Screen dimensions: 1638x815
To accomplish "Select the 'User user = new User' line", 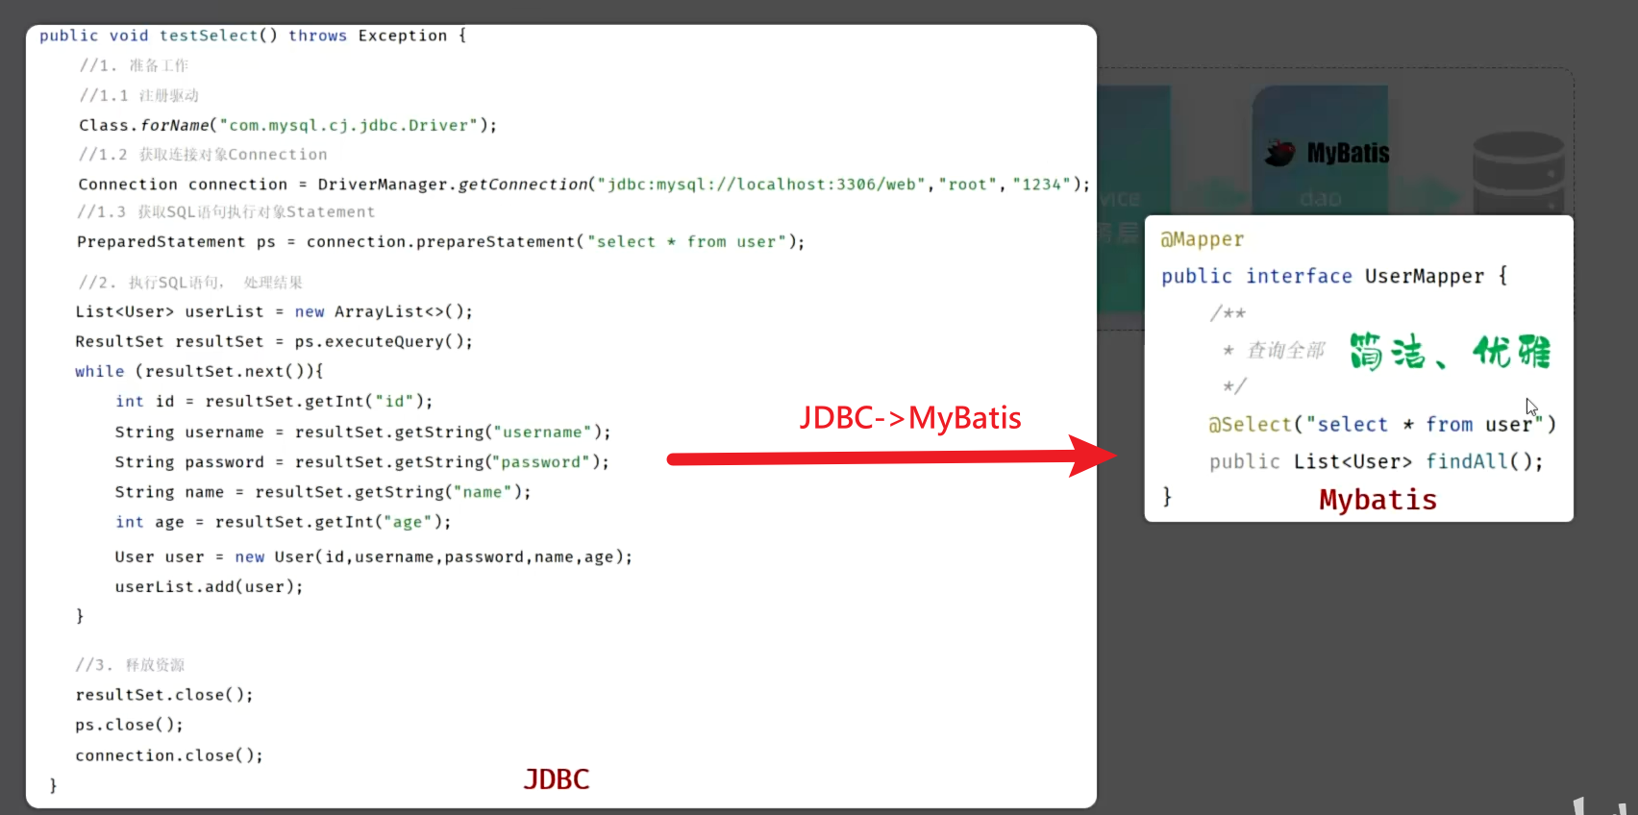I will click(x=374, y=557).
